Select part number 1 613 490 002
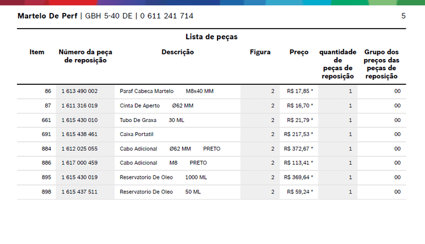 [79, 91]
